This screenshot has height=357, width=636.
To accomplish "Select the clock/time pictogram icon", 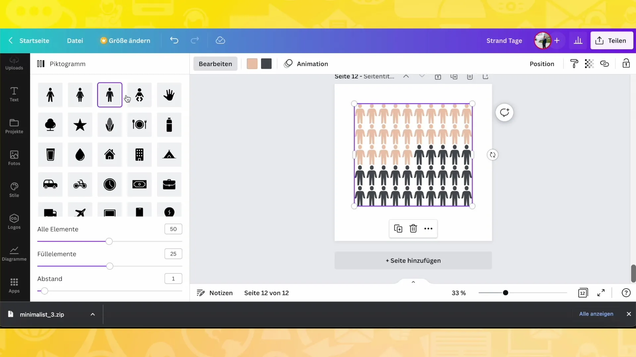I will tap(110, 184).
